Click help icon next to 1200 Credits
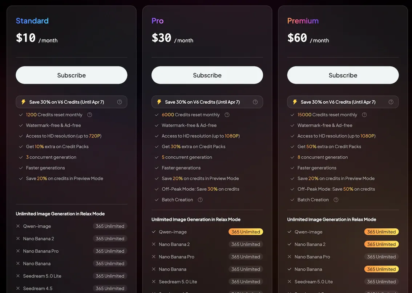The width and height of the screenshot is (412, 293). [90, 115]
